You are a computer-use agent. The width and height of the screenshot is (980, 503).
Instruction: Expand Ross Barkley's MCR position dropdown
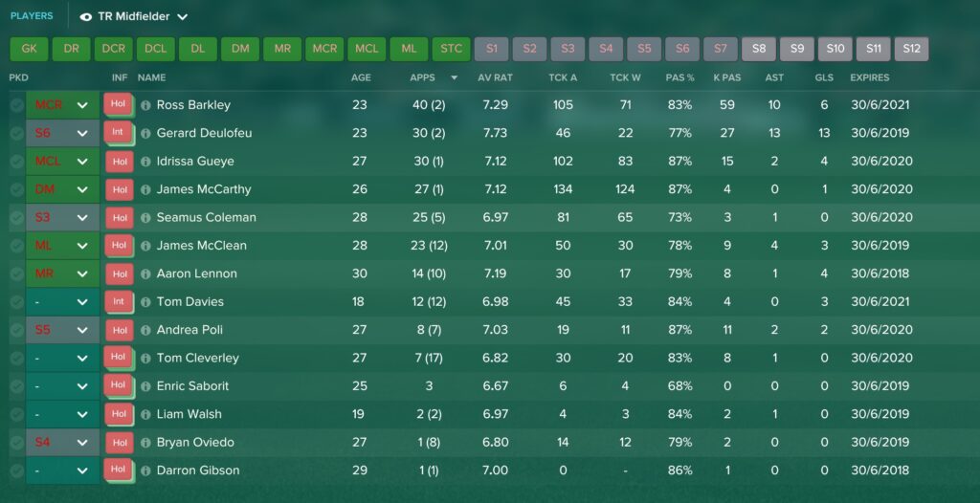click(x=82, y=105)
